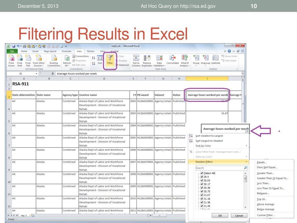Open the Sort dialog
This screenshot has width=297, height=223.
pos(100,60)
